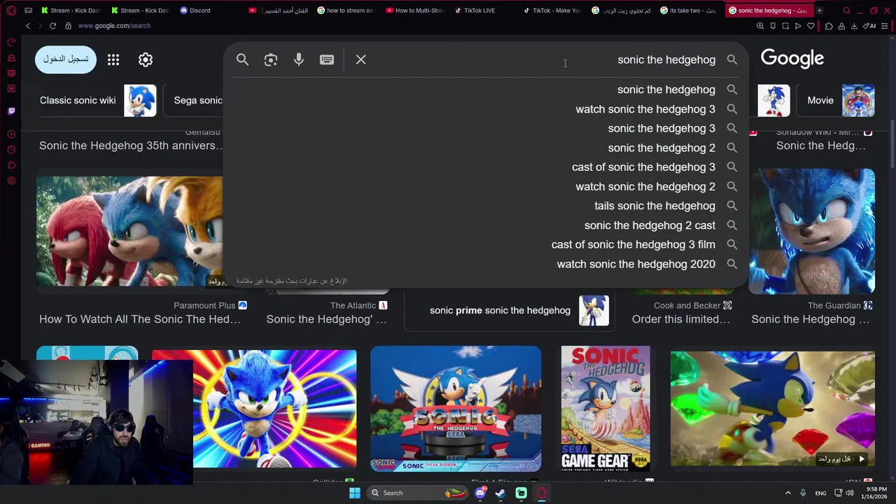Open the on-screen keyboard input tool
896x504 pixels.
point(327,60)
